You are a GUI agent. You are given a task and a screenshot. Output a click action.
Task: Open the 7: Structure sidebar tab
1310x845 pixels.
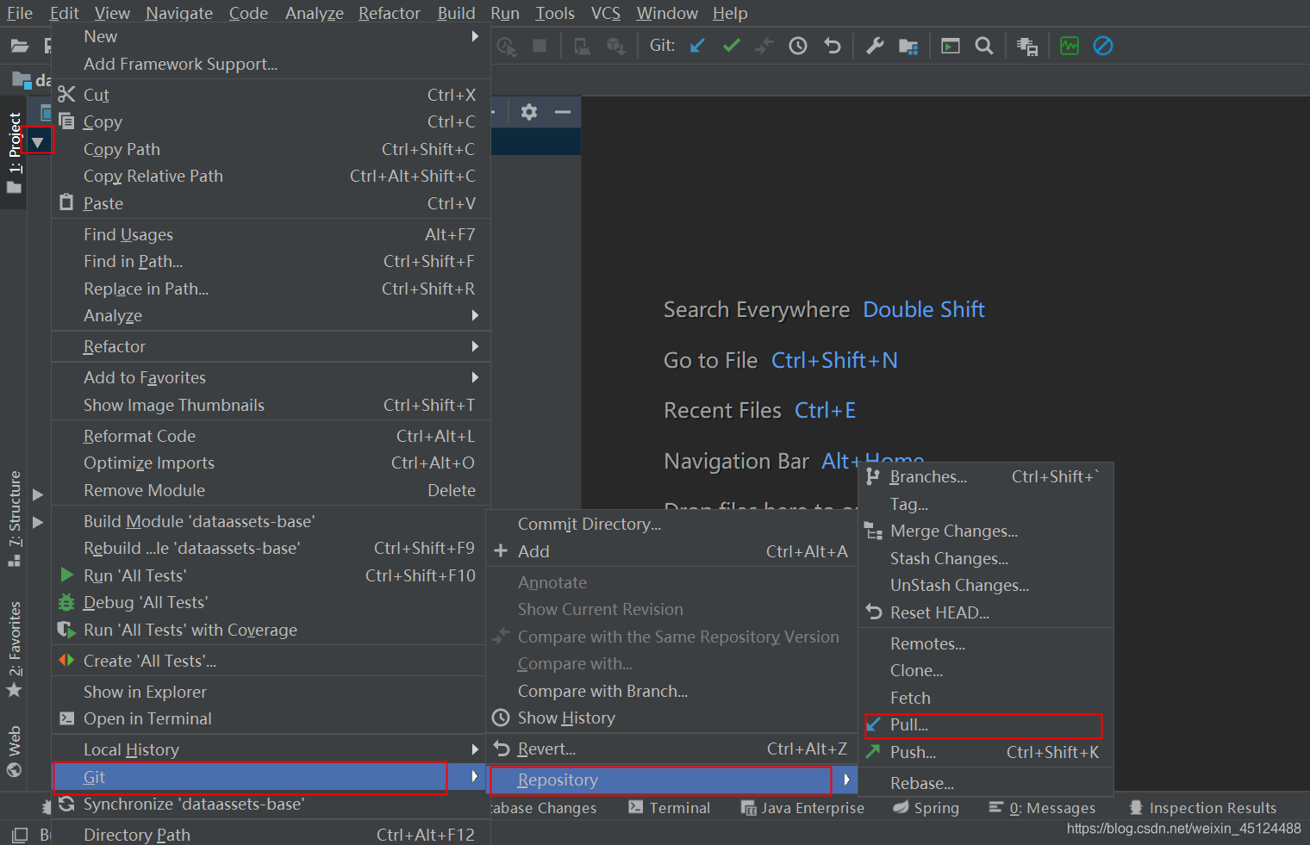click(x=15, y=518)
